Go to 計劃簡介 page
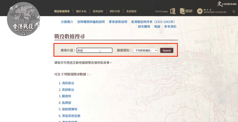The height and width of the screenshot is (122, 238). coord(67,22)
